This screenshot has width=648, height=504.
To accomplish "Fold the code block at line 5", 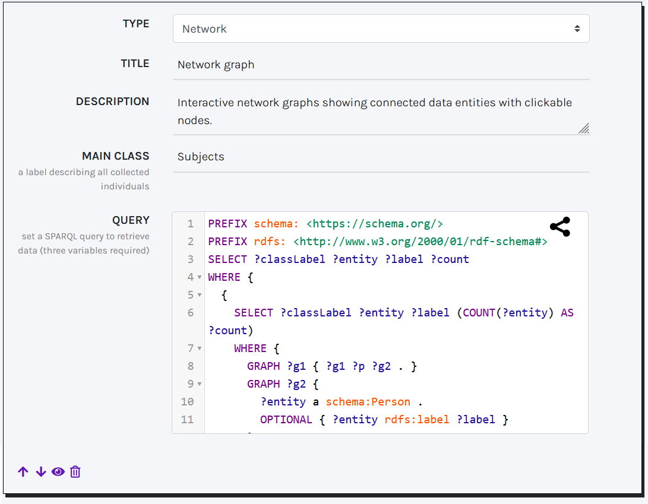I will point(200,295).
